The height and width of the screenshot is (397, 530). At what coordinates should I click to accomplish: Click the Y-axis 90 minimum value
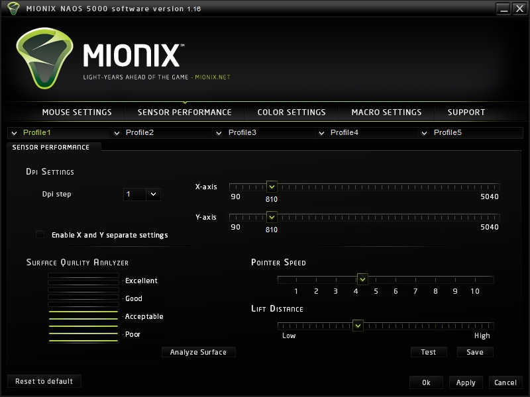pos(236,227)
